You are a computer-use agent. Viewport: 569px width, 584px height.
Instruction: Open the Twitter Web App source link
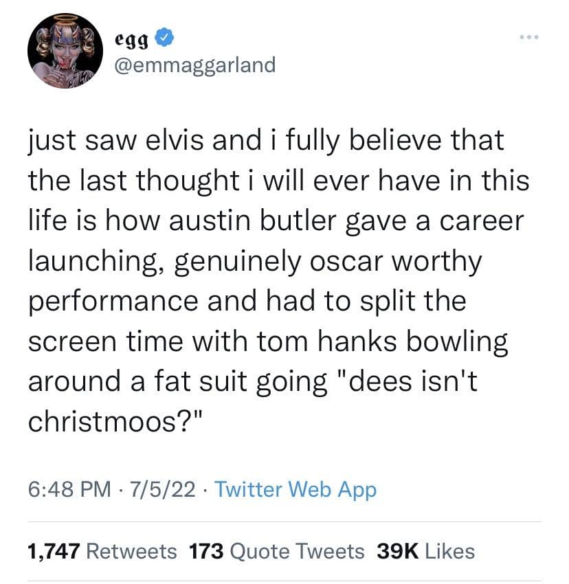(295, 490)
